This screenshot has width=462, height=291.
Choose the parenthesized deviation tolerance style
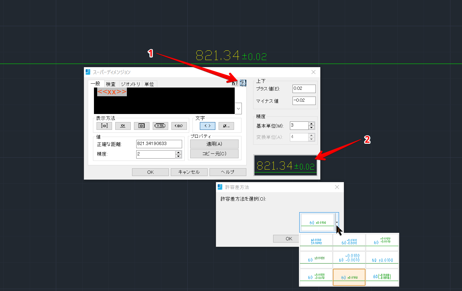[382, 277]
